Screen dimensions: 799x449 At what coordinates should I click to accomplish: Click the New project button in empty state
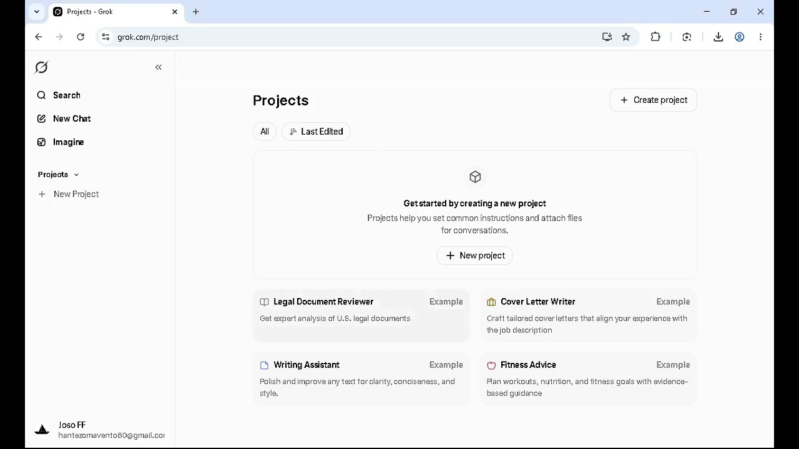point(475,256)
